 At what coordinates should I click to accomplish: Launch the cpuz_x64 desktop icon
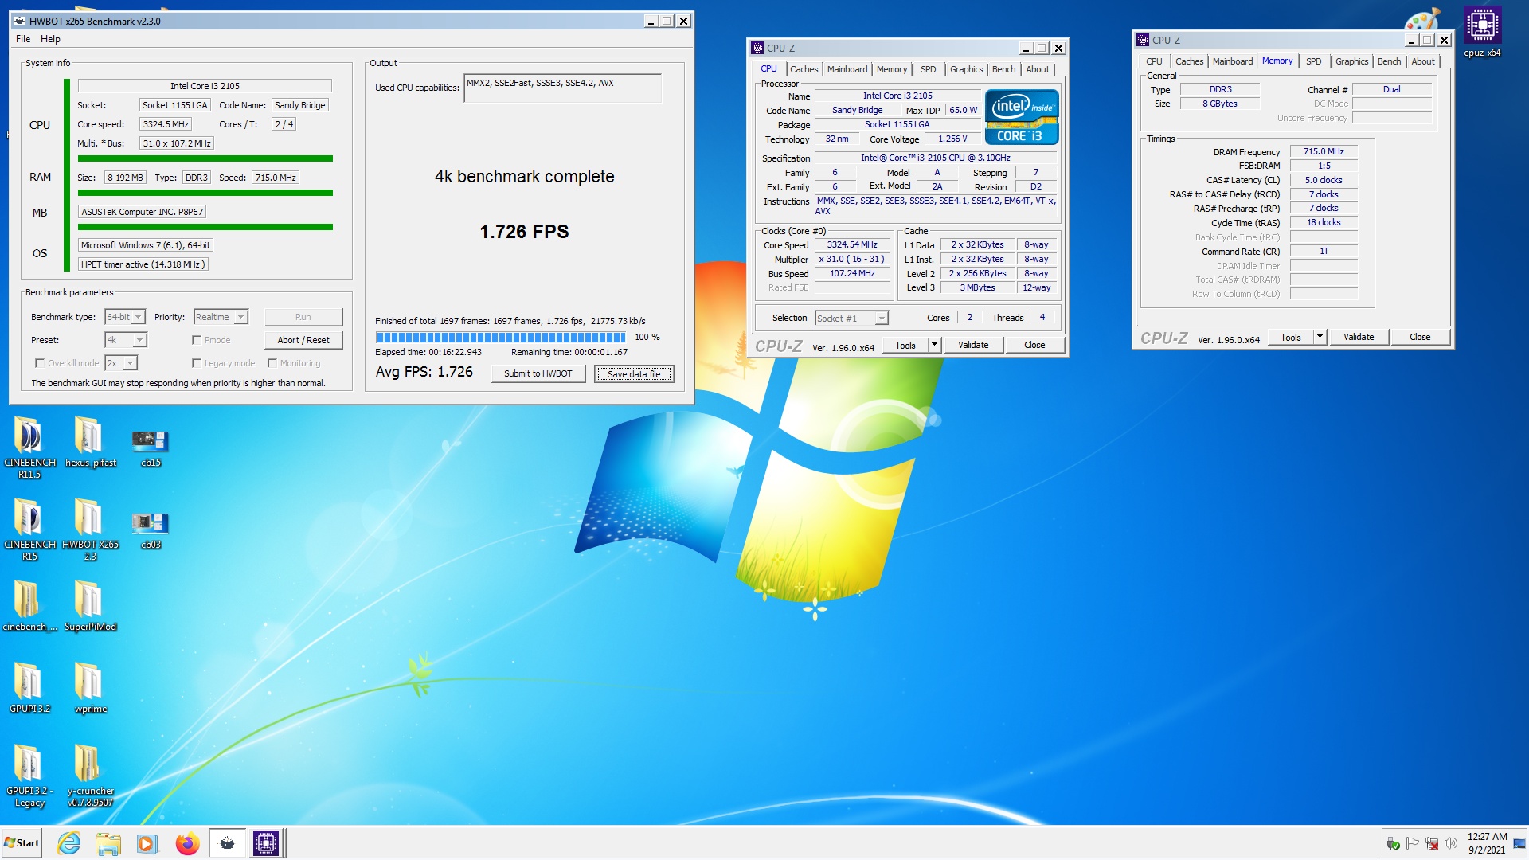[x=1482, y=33]
